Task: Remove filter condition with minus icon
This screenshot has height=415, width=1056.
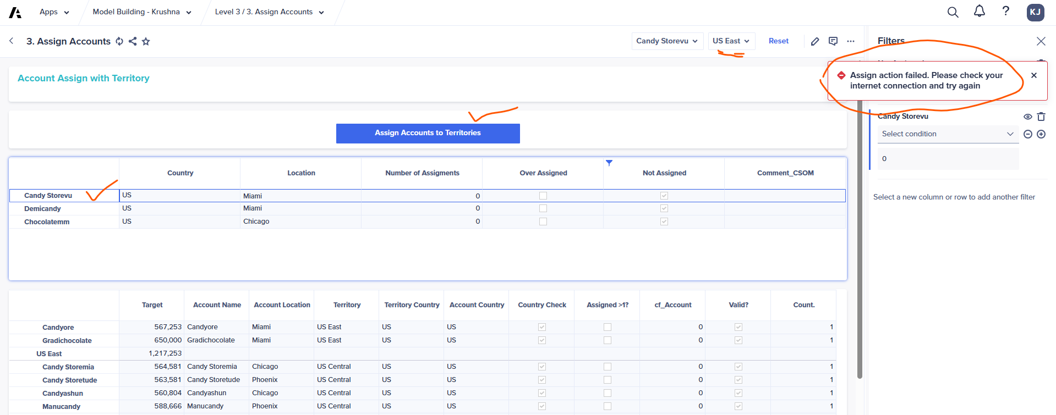Action: pyautogui.click(x=1028, y=134)
